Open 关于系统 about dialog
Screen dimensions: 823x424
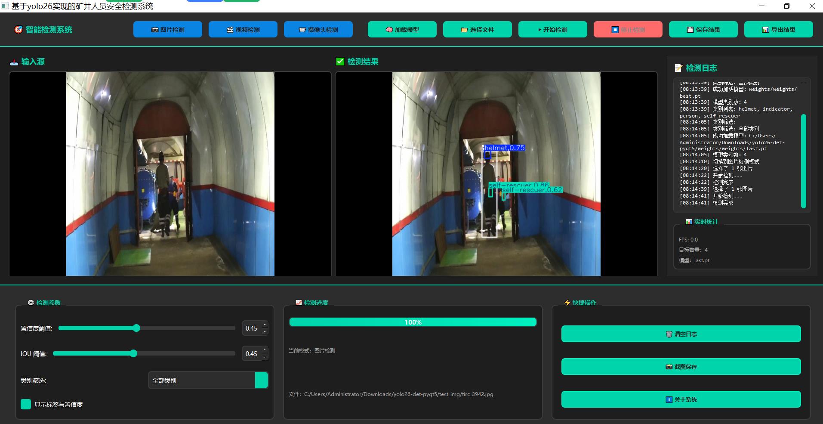[681, 399]
